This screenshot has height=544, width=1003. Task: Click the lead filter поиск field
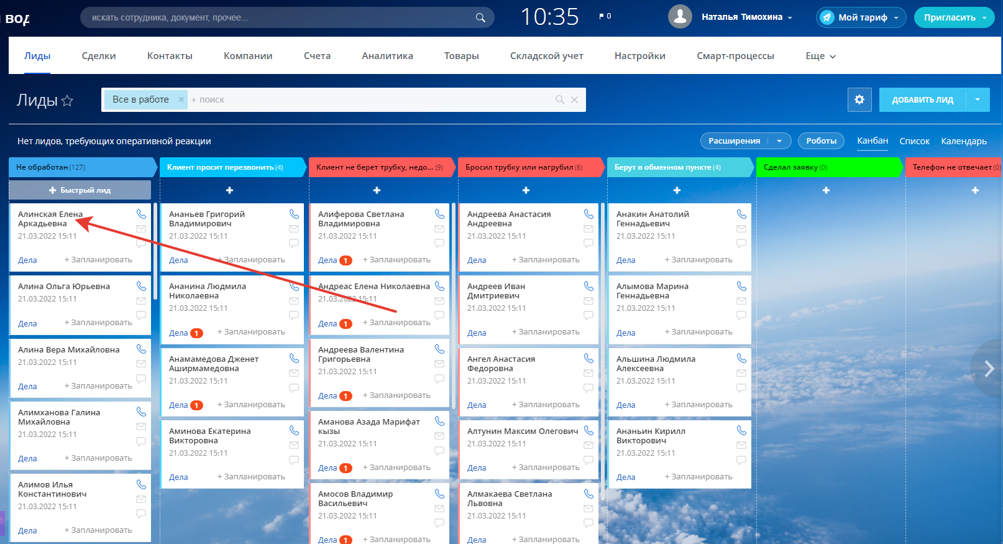click(x=370, y=99)
